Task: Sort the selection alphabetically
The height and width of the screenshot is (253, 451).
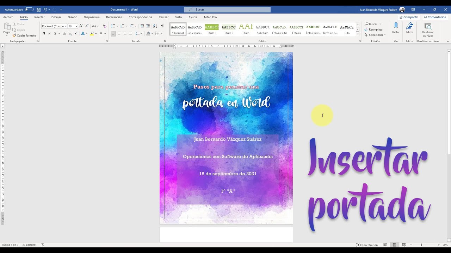Action: pos(155,26)
